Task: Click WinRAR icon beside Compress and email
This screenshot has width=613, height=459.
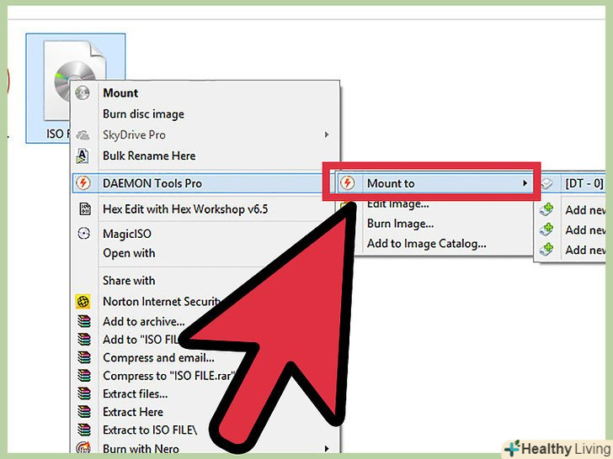Action: [x=83, y=357]
